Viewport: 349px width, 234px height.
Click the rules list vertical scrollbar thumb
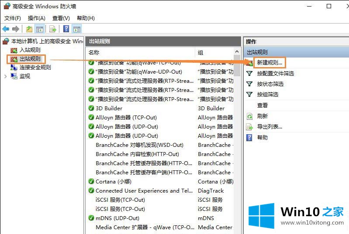point(237,66)
